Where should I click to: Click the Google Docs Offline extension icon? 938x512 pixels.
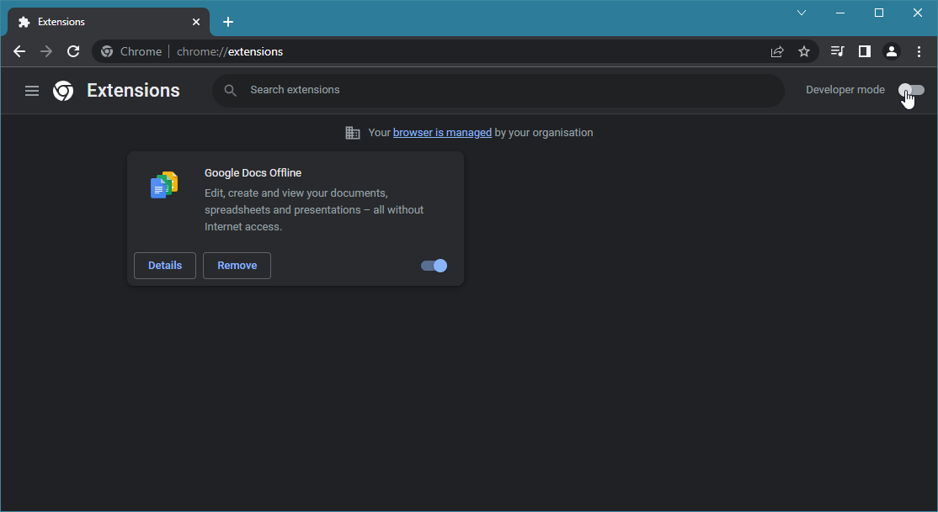click(164, 185)
